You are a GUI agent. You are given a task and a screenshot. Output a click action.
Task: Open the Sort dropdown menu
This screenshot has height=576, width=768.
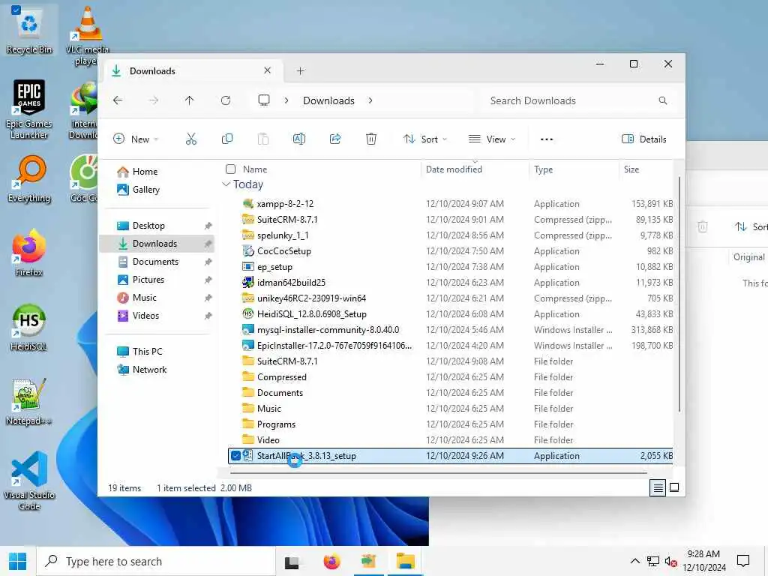424,139
